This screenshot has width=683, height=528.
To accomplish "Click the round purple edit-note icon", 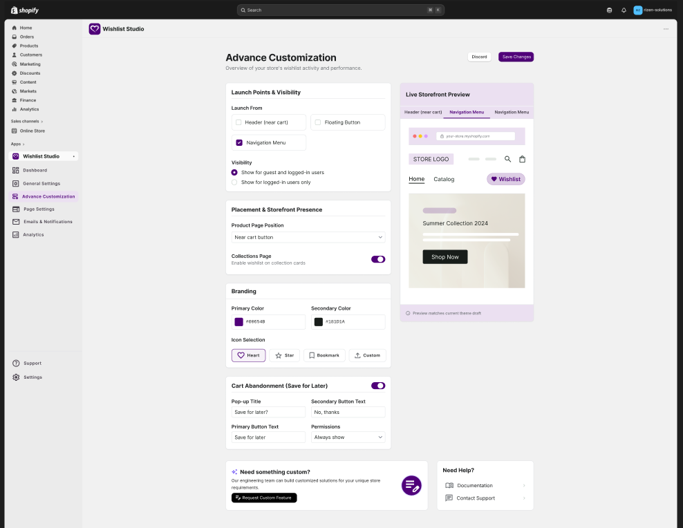I will click(x=411, y=485).
